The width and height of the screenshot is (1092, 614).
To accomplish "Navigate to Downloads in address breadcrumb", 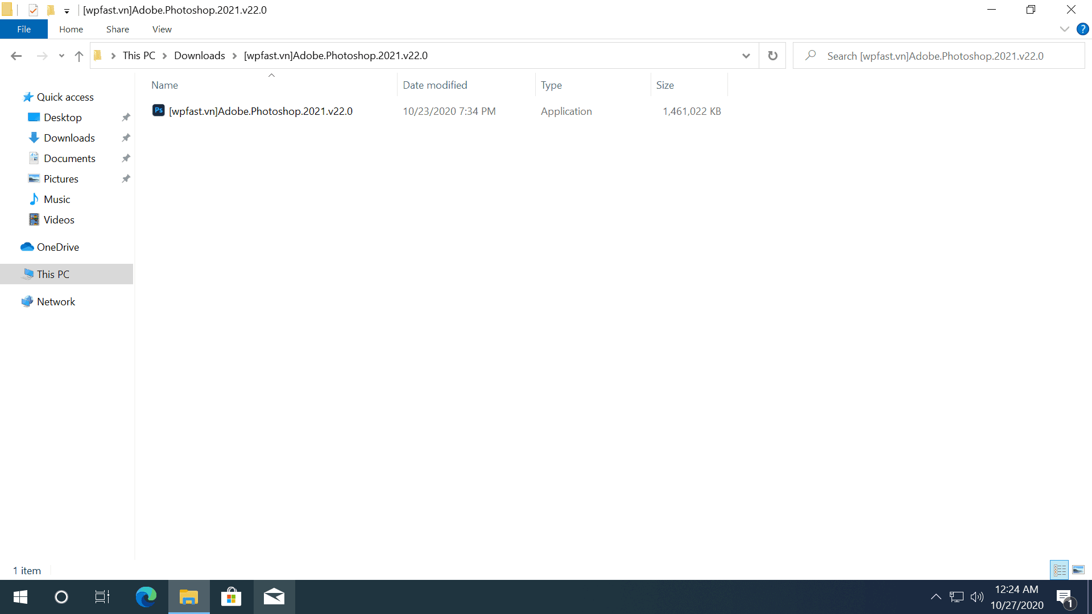I will 200,56.
